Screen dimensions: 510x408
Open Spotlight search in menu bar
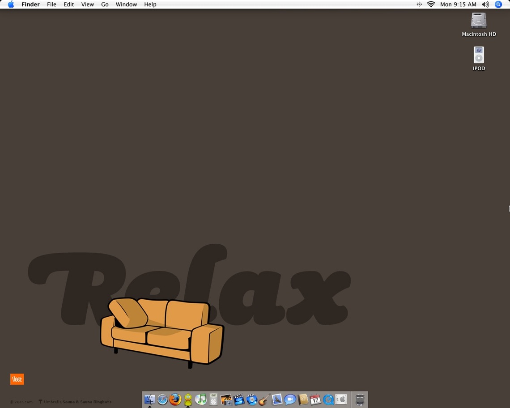498,4
